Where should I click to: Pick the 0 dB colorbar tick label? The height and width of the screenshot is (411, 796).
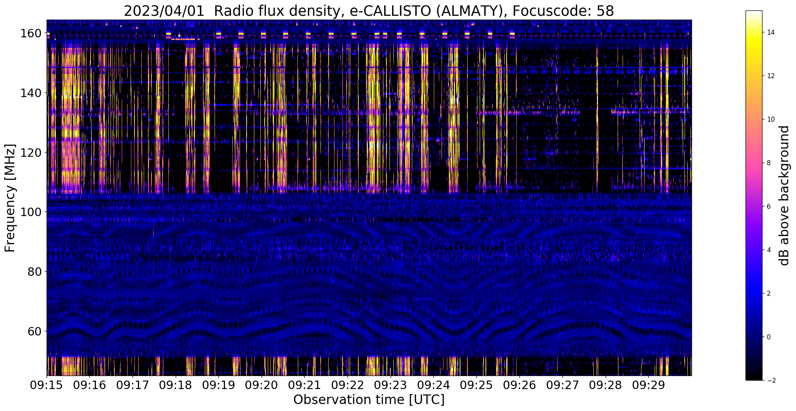click(769, 337)
